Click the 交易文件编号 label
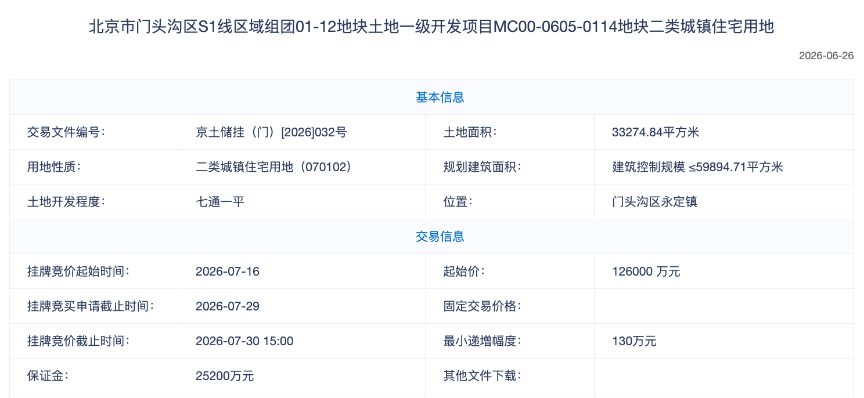The height and width of the screenshot is (398, 864). 66,132
